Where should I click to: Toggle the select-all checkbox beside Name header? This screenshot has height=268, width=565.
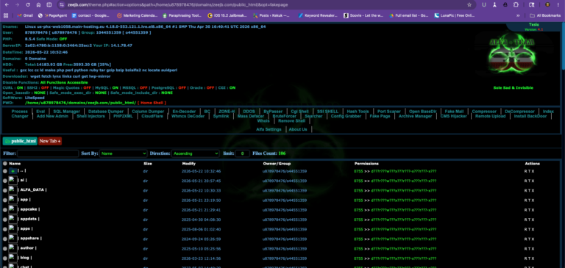[x=5, y=163]
